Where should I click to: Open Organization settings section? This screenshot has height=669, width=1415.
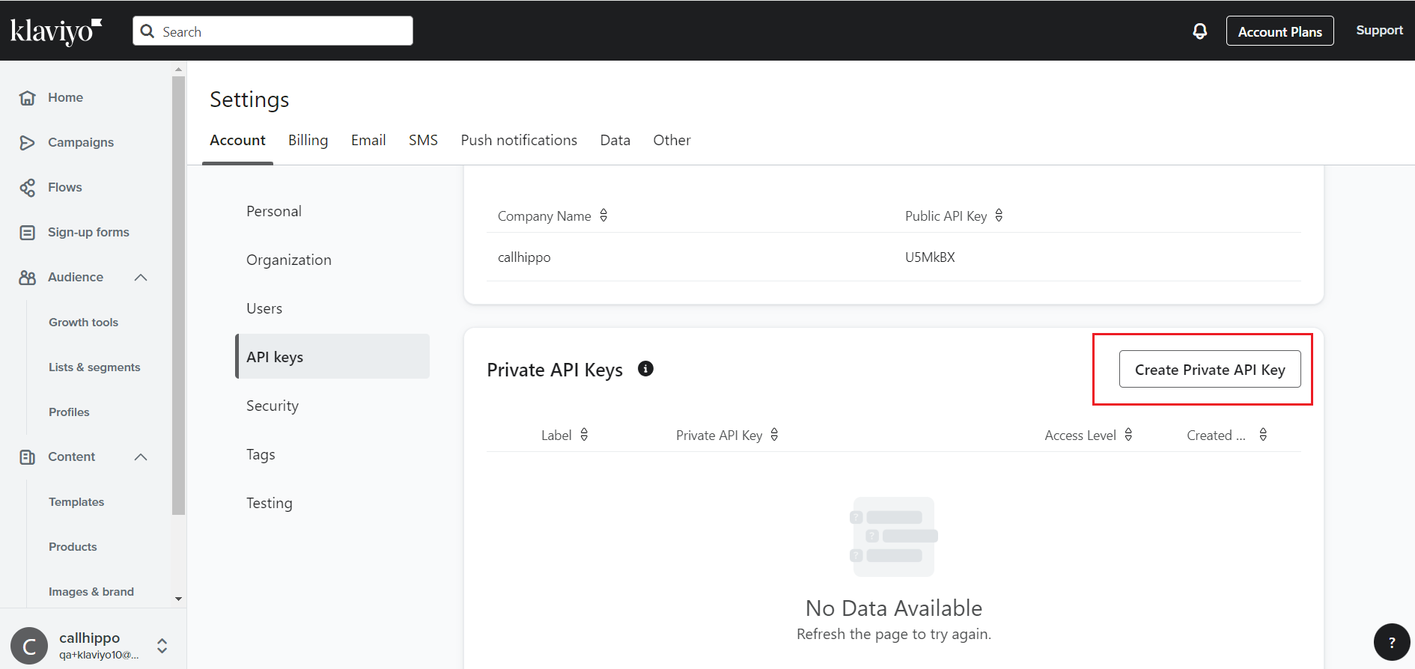(332, 260)
